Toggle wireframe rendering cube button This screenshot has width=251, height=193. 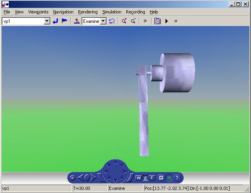[161, 178]
